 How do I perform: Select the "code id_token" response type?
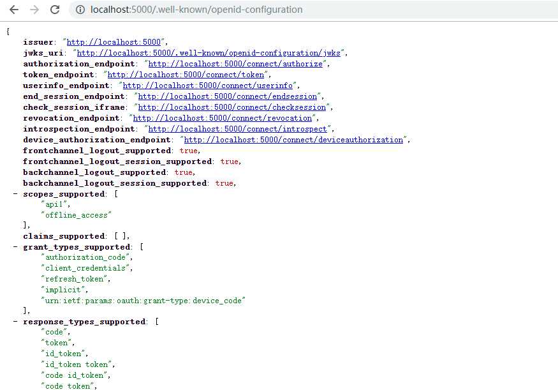pos(74,375)
